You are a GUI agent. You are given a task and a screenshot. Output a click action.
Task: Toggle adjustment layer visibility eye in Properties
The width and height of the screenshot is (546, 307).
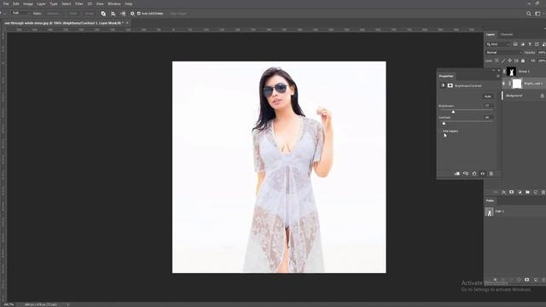point(483,174)
